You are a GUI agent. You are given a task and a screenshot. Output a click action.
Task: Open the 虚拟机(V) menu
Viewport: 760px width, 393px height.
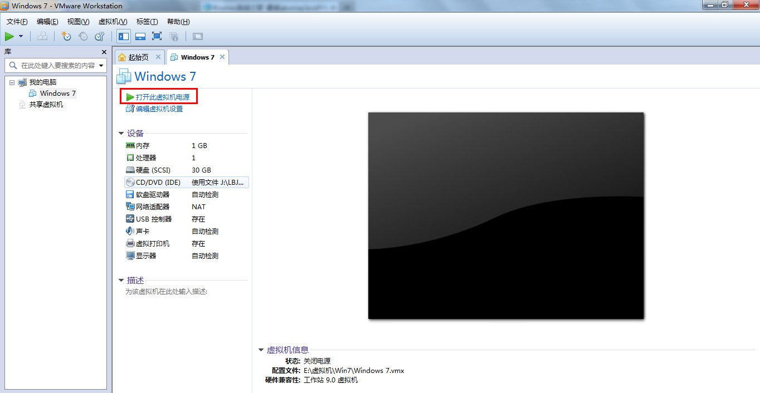tap(113, 22)
